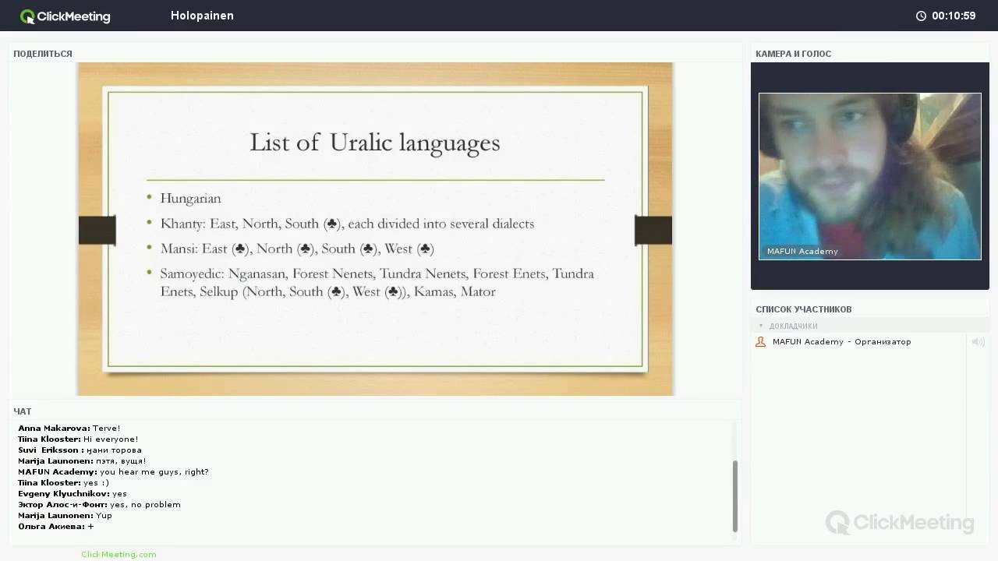Click the КАМЕРА И ГОЛОС panel header
This screenshot has height=561, width=998.
coord(793,54)
